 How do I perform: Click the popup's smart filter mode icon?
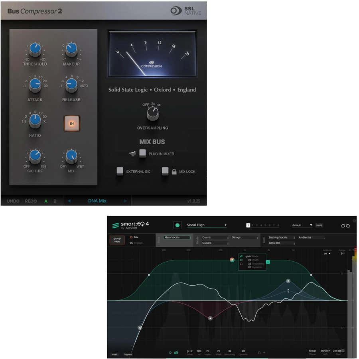pos(241,256)
